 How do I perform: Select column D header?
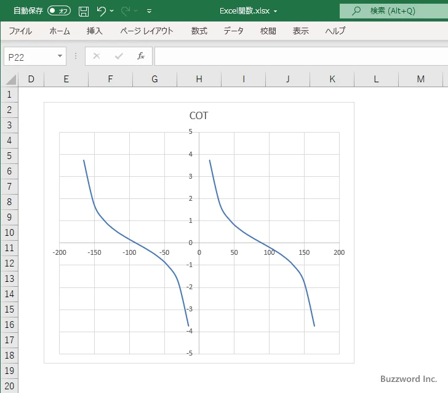point(31,79)
